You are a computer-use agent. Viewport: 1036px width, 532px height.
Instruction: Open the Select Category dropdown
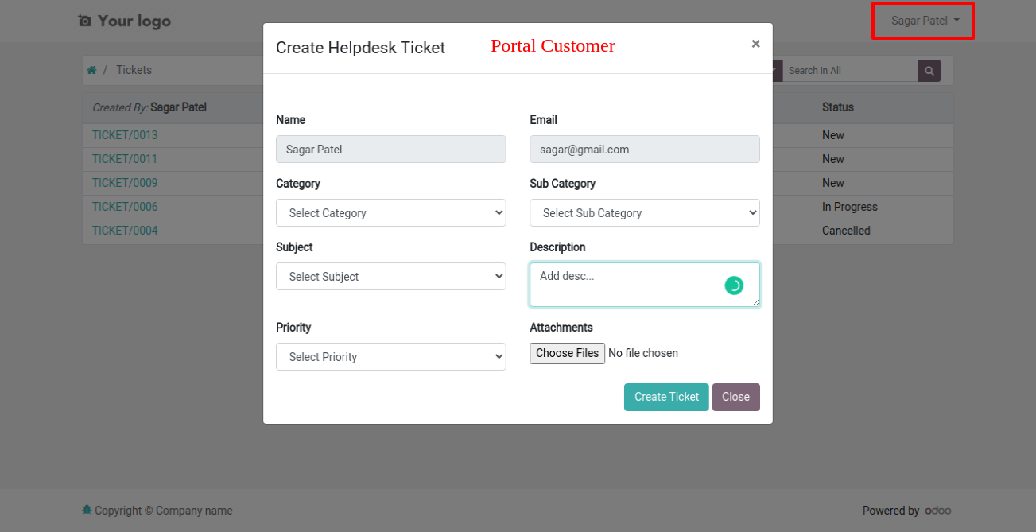coord(391,213)
